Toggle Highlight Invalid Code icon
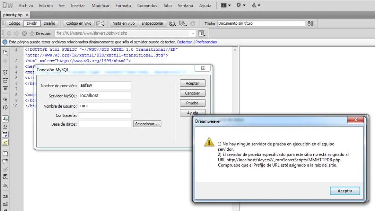 5,127
